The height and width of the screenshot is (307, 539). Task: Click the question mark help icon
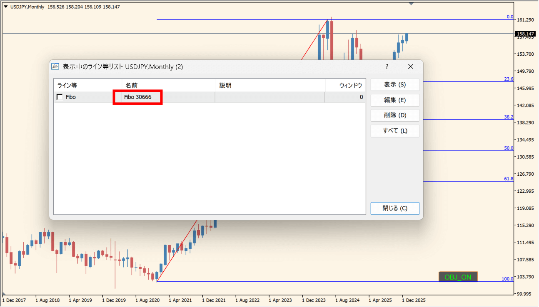[387, 66]
